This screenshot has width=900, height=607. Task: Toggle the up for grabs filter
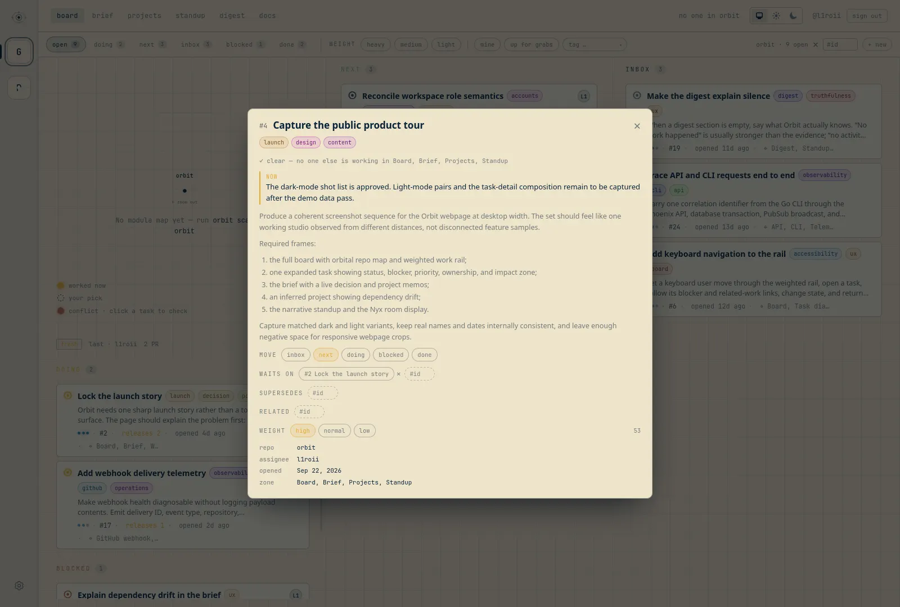tap(531, 44)
